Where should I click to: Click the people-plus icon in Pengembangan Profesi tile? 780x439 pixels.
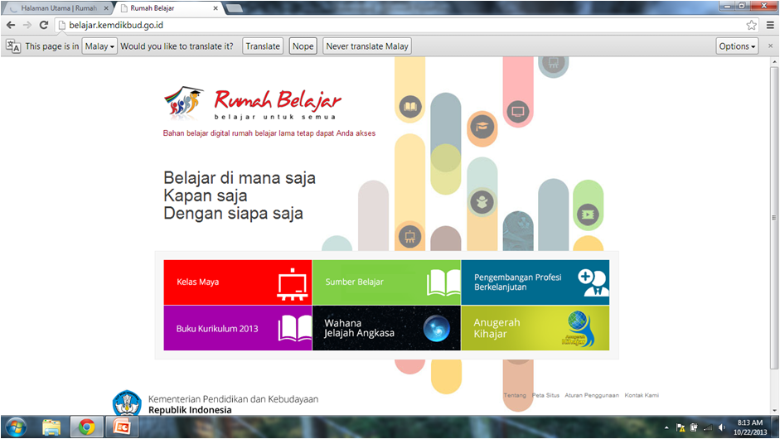[x=593, y=283]
